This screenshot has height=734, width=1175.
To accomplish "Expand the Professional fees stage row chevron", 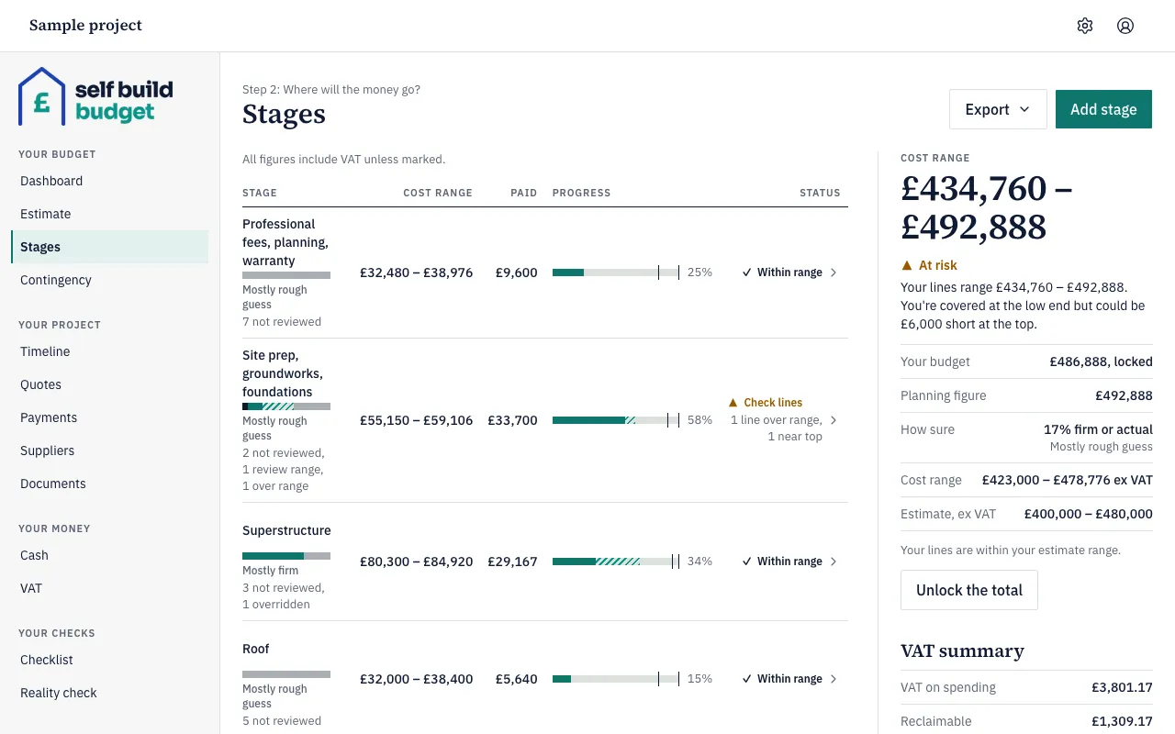I will click(834, 272).
